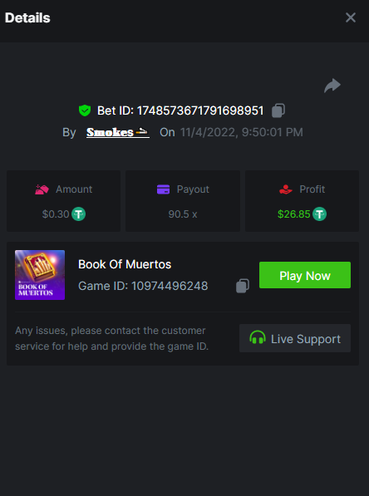Click the green headset support icon
The image size is (369, 496).
258,338
